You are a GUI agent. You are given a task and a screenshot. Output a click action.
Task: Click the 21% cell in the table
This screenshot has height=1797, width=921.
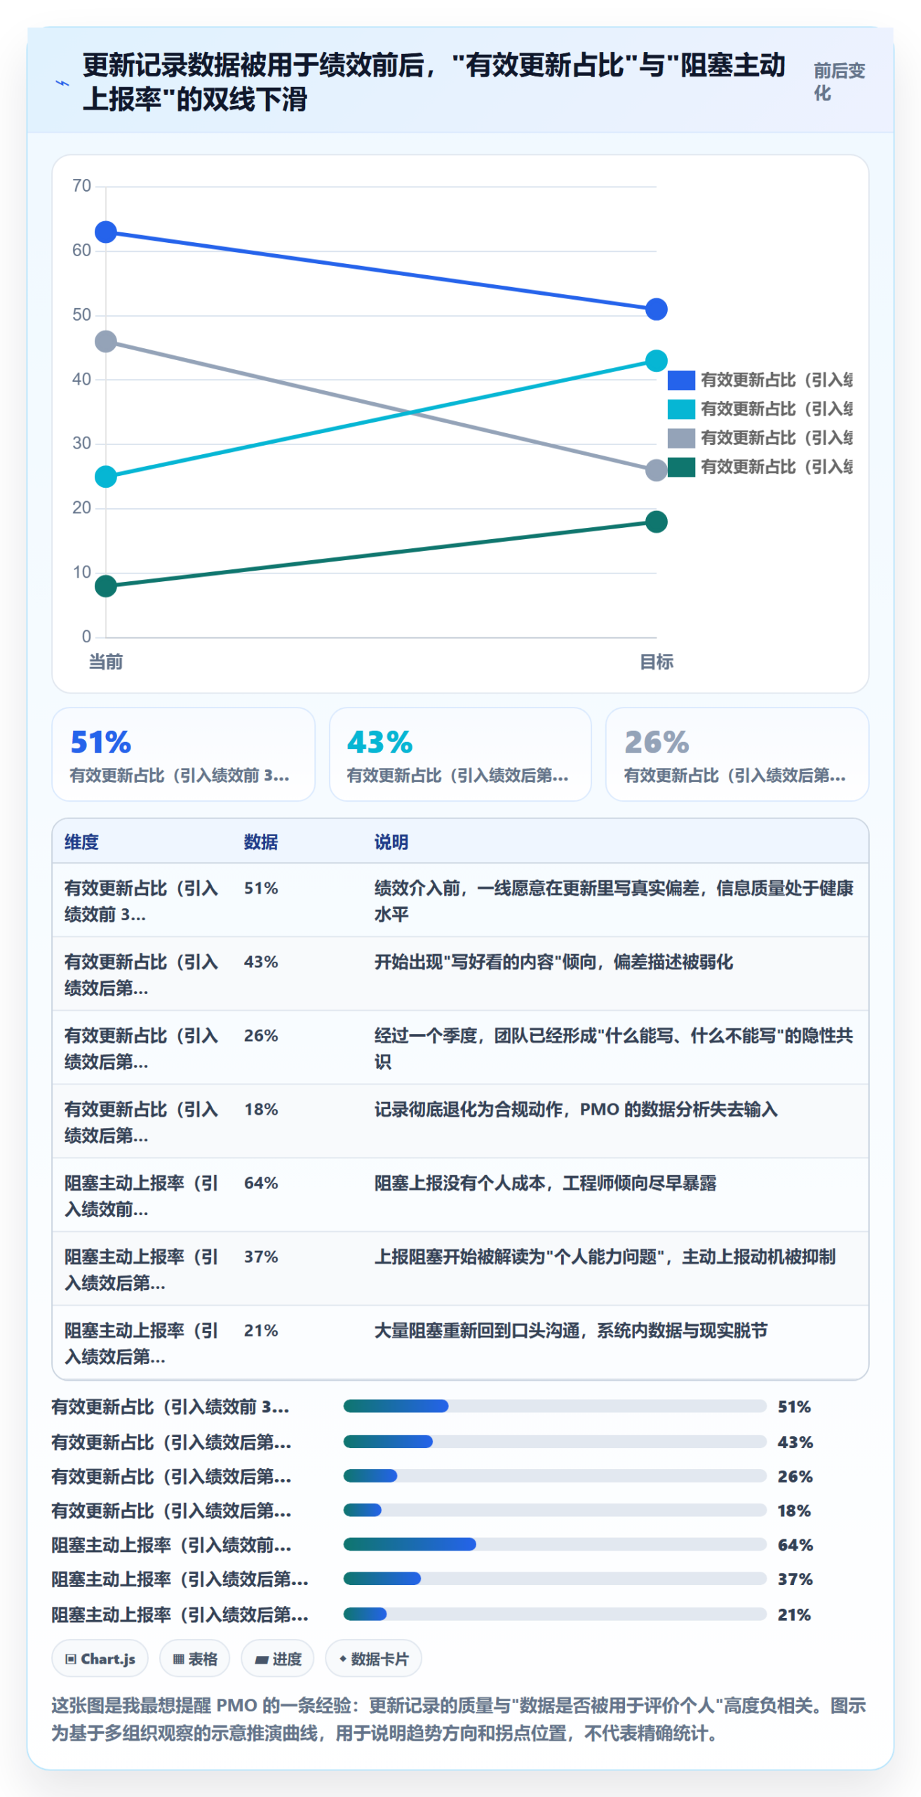(260, 1330)
